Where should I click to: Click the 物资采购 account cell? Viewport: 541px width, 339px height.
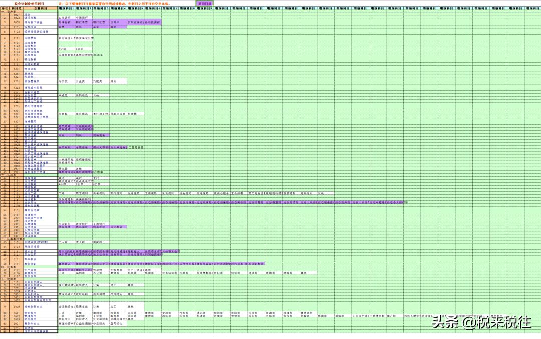41,69
